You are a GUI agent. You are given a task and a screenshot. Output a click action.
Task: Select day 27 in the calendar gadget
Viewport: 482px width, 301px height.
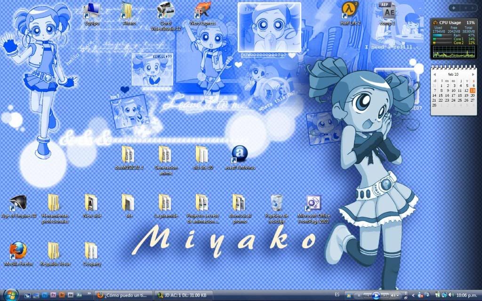tap(473, 101)
